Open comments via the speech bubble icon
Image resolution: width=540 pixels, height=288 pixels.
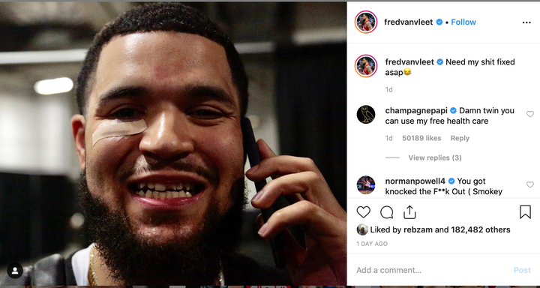coord(386,212)
